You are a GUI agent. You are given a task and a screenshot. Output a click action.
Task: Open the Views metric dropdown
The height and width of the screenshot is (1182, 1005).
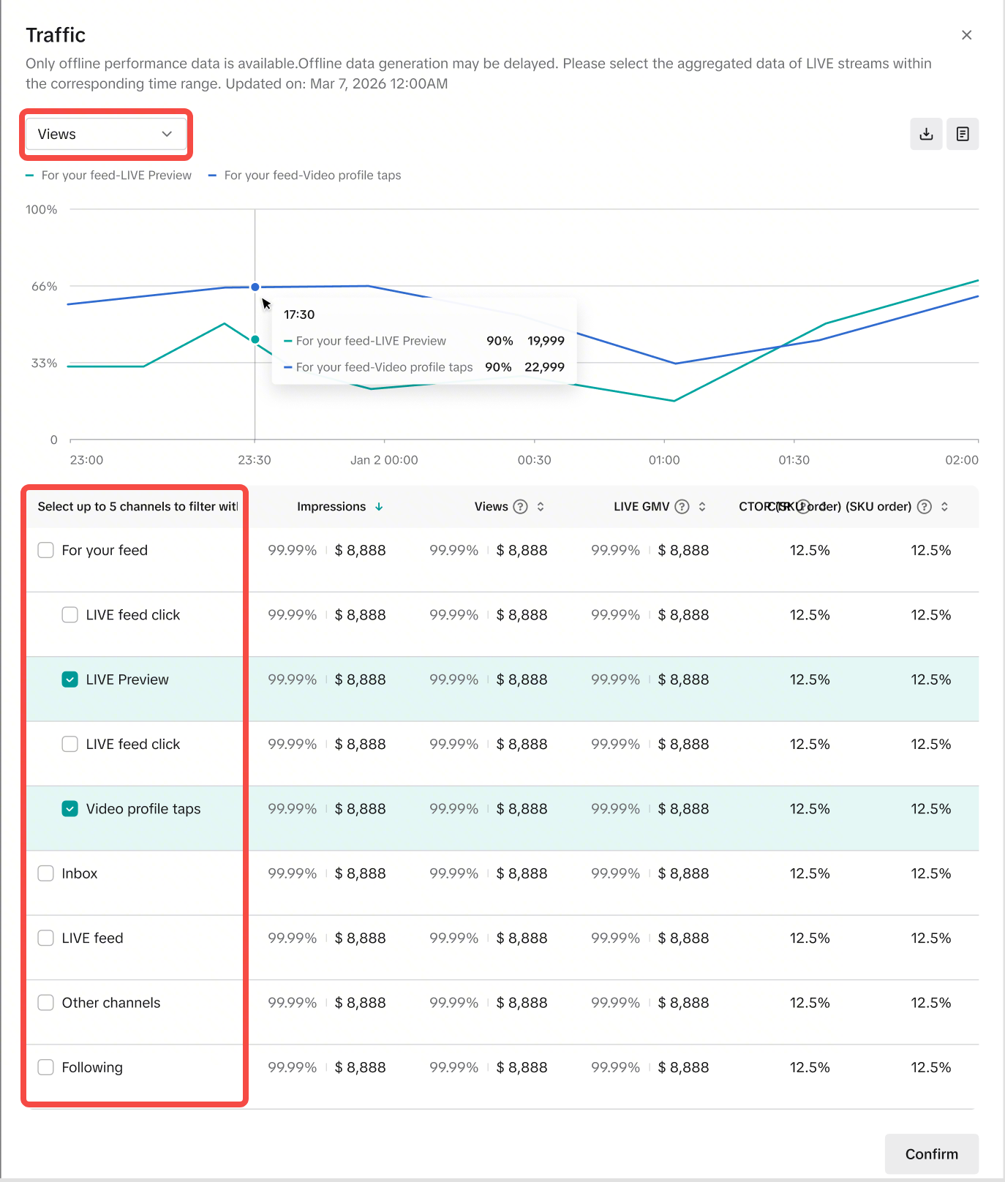coord(105,134)
